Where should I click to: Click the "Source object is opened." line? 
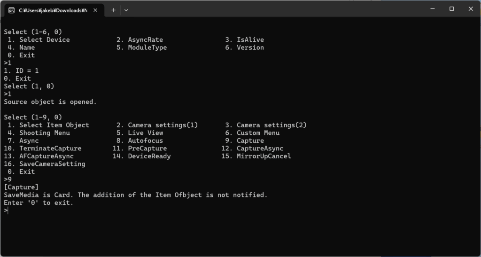[x=50, y=101]
